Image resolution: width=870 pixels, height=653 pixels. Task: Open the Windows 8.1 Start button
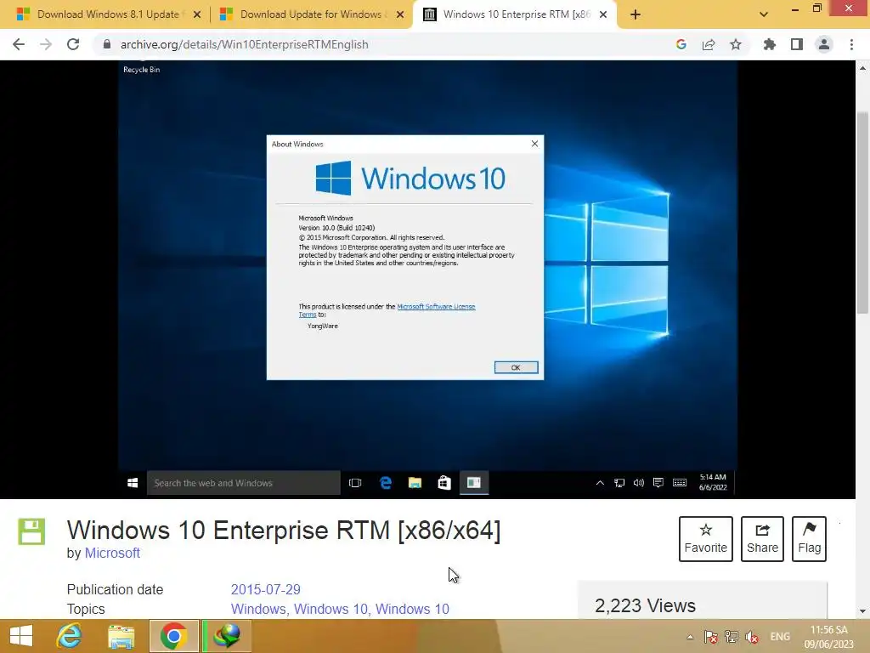pos(21,636)
